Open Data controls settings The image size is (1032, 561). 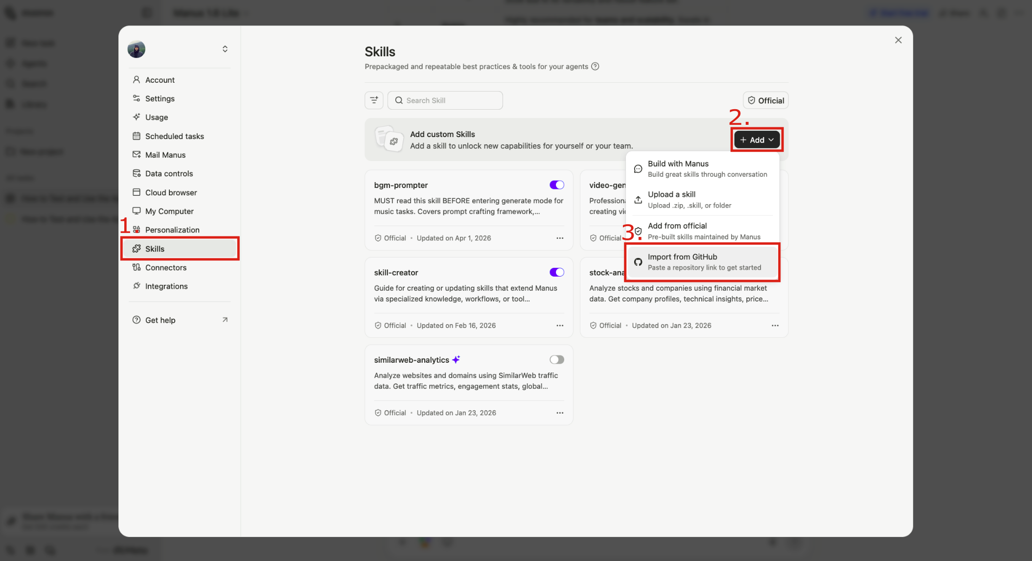pyautogui.click(x=168, y=173)
